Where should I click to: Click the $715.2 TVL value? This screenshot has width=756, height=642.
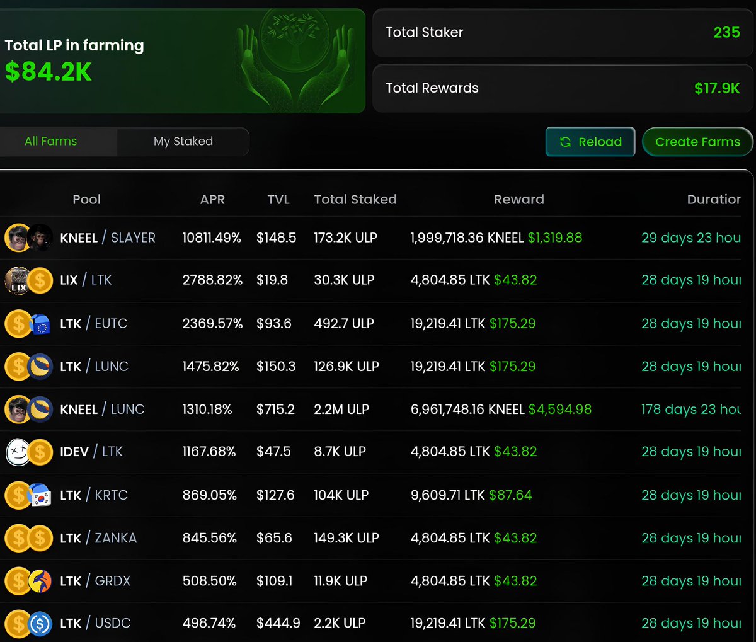tap(275, 410)
